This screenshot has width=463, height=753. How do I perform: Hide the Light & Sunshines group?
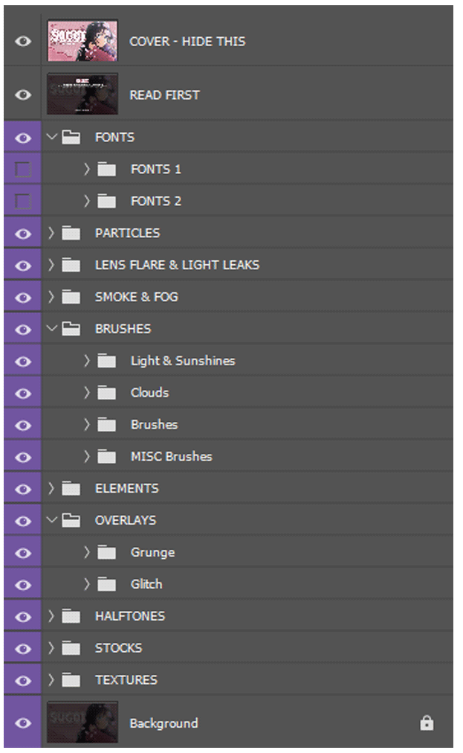[22, 362]
